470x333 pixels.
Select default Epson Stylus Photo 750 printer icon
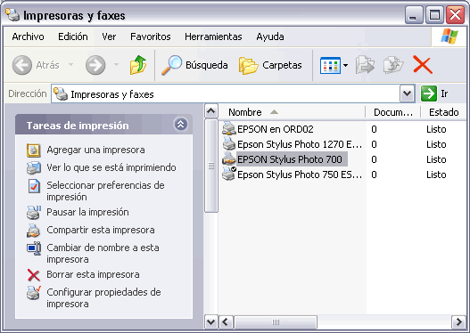pos(229,174)
